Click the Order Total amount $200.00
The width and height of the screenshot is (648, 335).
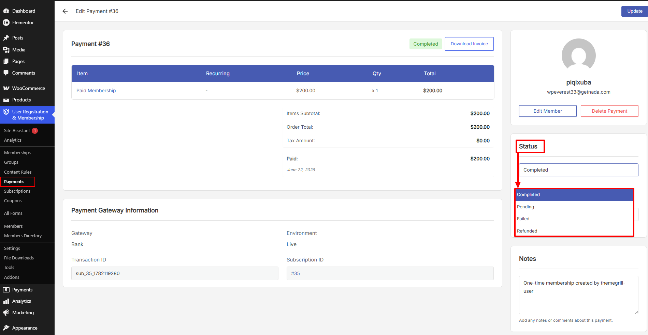480,127
